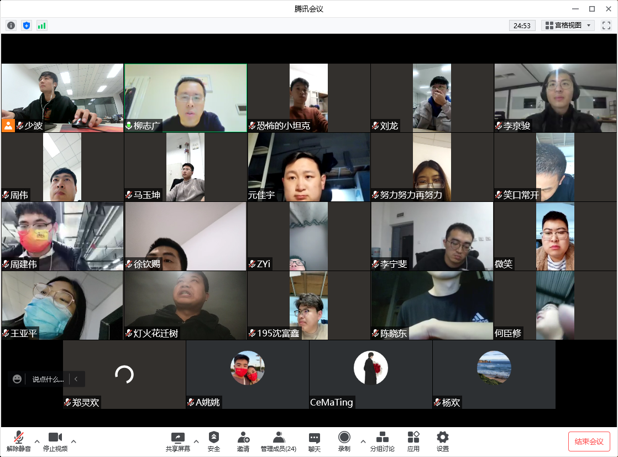
Task: Expand the arrow beside 解除静音
Action: 37,441
